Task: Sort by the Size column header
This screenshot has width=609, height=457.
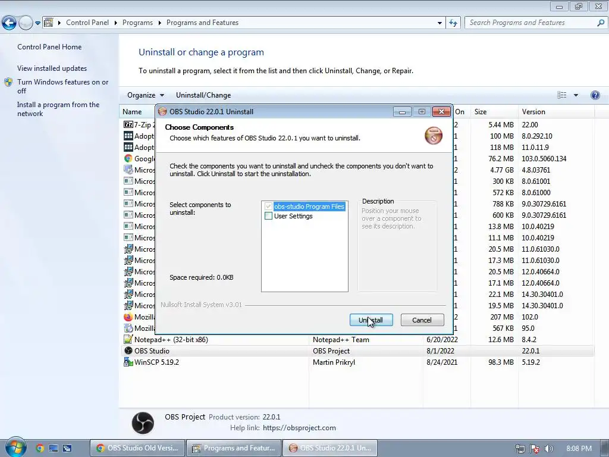Action: pyautogui.click(x=494, y=111)
